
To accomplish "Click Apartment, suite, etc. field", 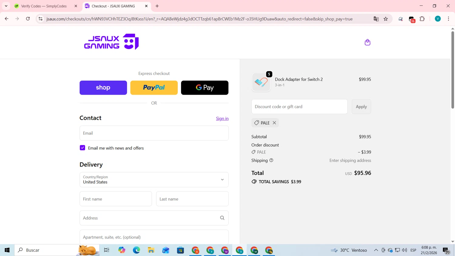I will pyautogui.click(x=154, y=237).
